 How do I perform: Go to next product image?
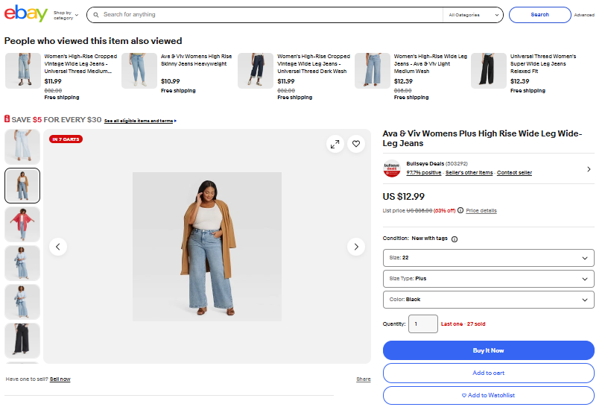coord(356,247)
